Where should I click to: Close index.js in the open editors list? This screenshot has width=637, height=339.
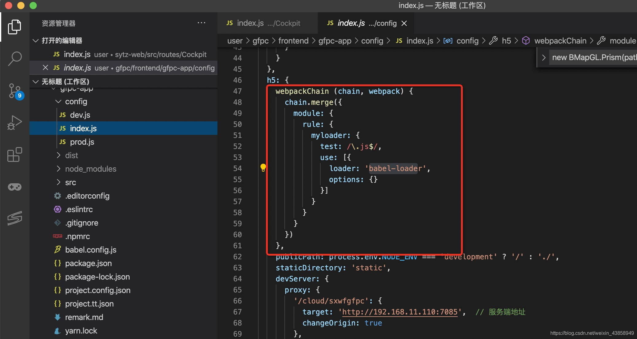point(45,68)
